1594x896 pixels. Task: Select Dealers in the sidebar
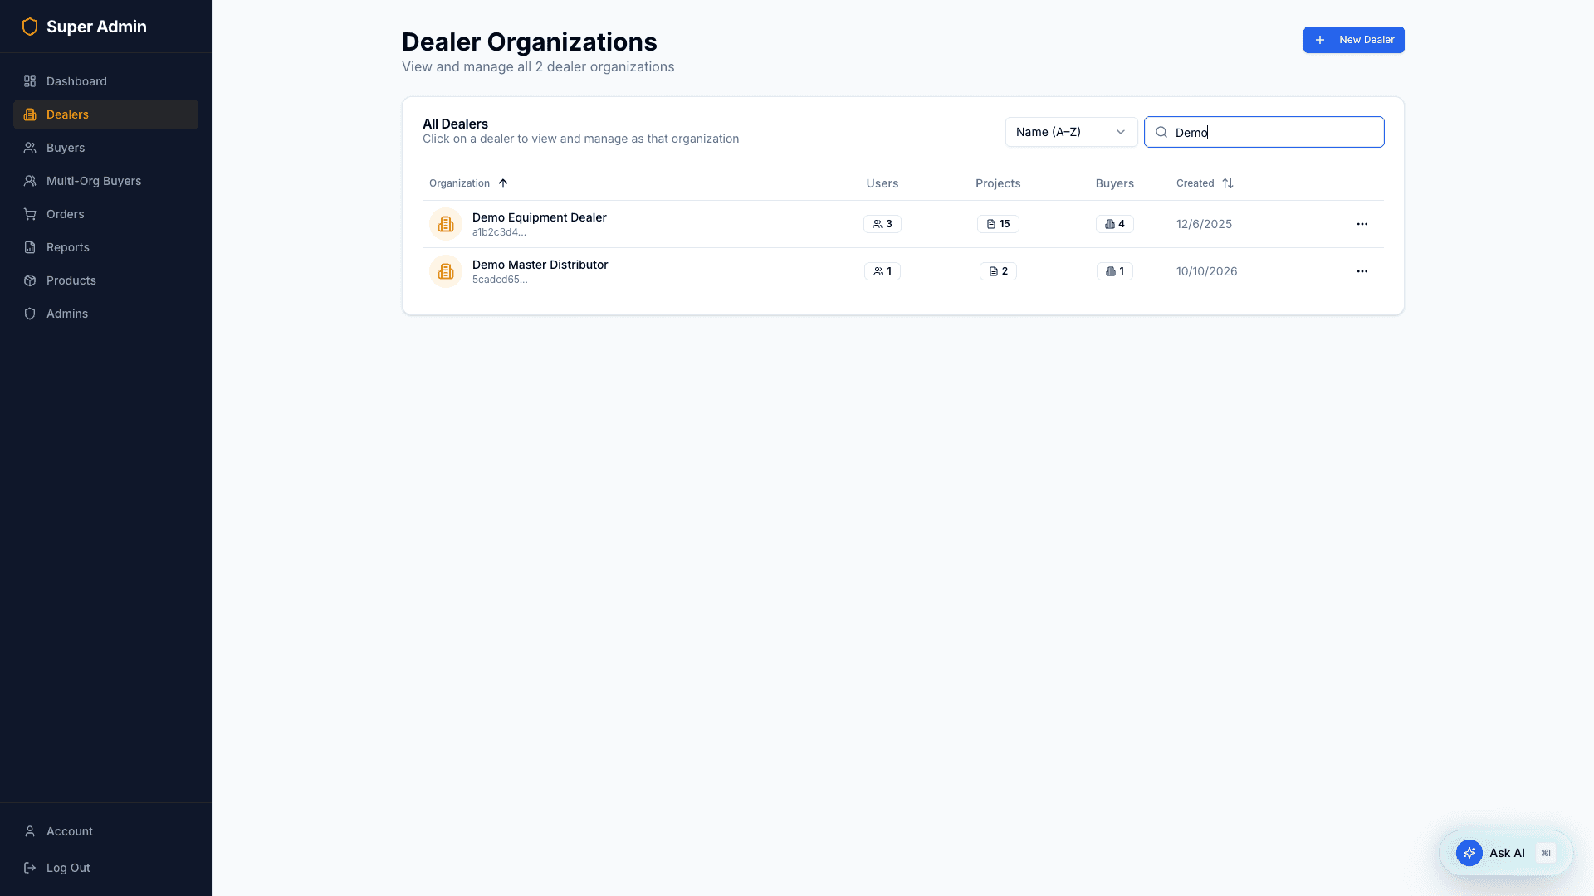pyautogui.click(x=105, y=114)
